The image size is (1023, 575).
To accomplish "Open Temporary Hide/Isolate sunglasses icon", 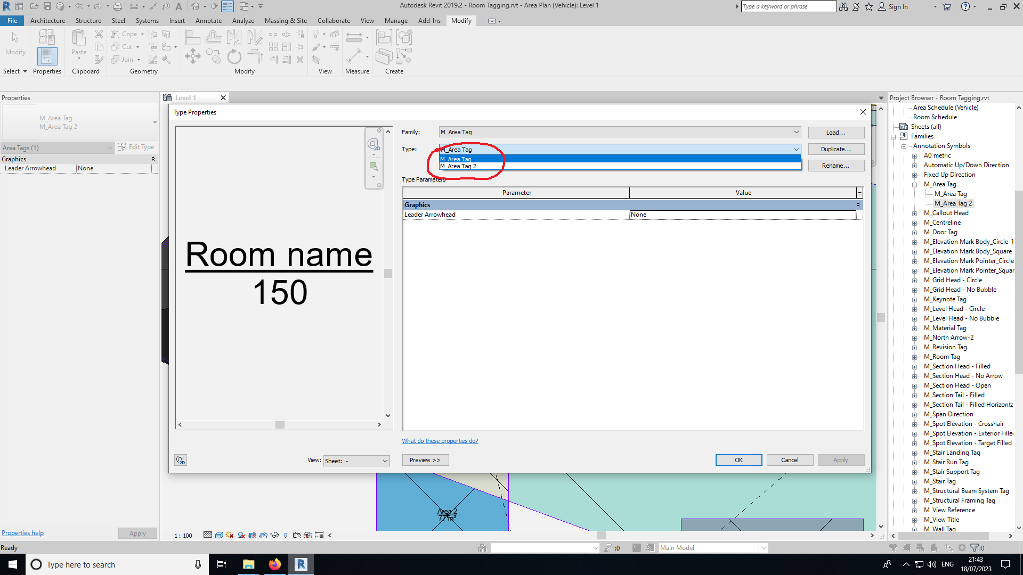I will point(275,535).
